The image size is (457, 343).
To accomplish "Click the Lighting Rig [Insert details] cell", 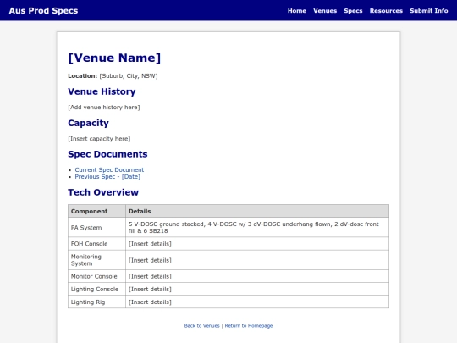I will 257,302.
